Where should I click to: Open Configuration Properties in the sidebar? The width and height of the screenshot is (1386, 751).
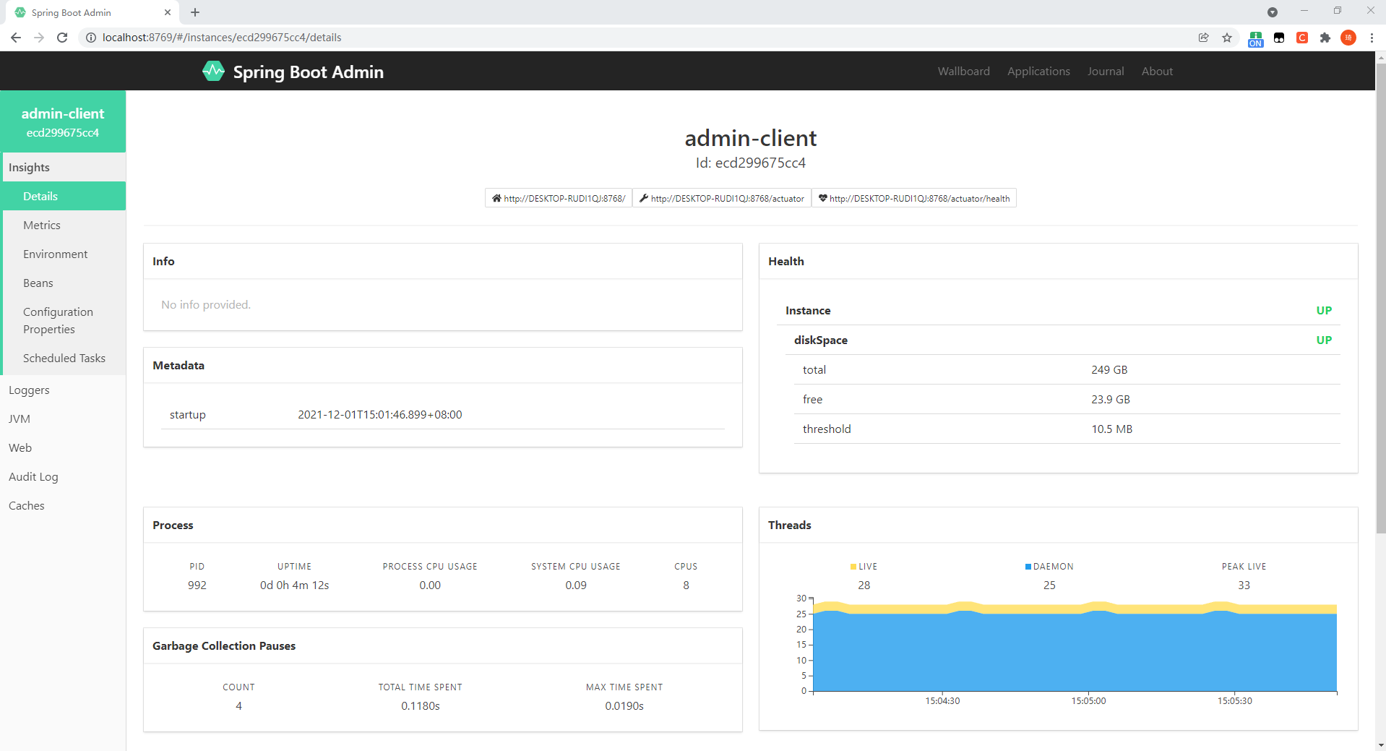[x=64, y=320]
